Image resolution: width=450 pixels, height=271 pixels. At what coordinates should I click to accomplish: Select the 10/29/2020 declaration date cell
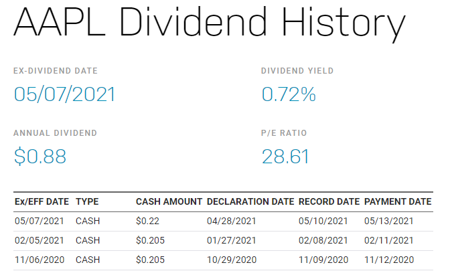pos(232,260)
